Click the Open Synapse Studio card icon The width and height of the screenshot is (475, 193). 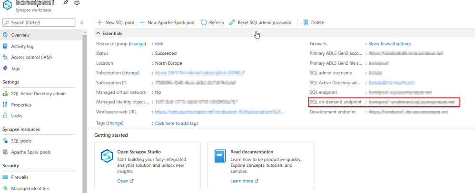click(107, 156)
